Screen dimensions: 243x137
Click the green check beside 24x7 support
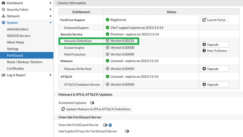(107, 28)
